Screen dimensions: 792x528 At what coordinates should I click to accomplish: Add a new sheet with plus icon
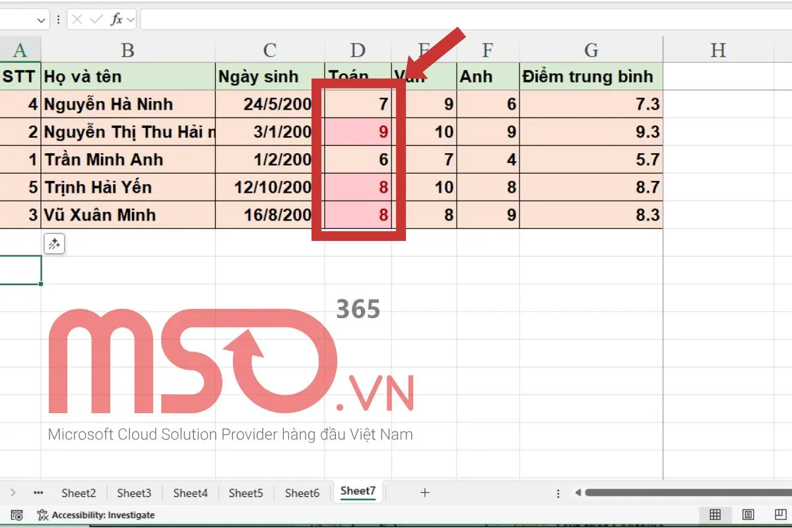coord(425,492)
